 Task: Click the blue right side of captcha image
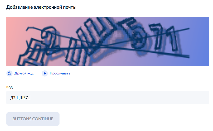[x=201, y=41]
